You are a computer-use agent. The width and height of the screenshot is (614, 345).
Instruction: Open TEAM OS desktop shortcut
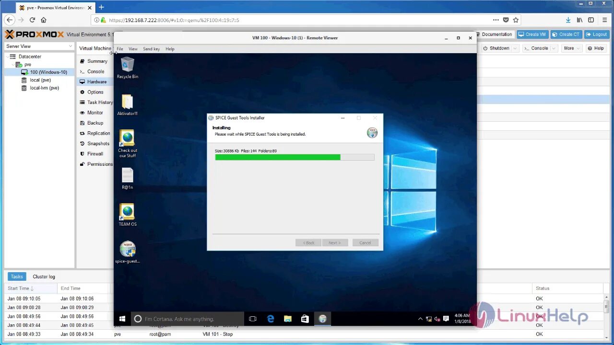coord(127,215)
